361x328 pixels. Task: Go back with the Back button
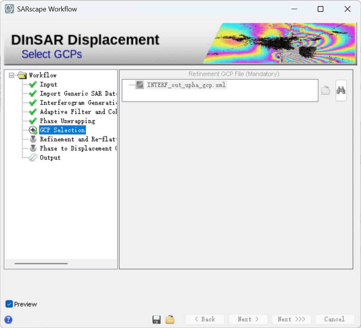(x=205, y=319)
